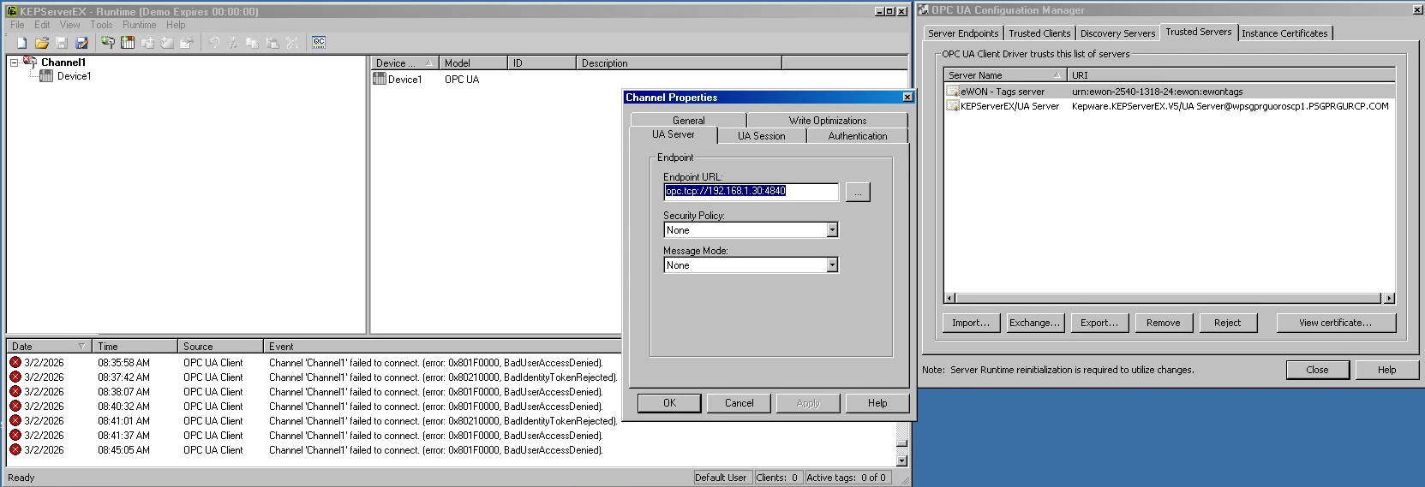This screenshot has height=487, width=1425.
Task: Open Properties from the toolbar icon
Action: [x=187, y=43]
